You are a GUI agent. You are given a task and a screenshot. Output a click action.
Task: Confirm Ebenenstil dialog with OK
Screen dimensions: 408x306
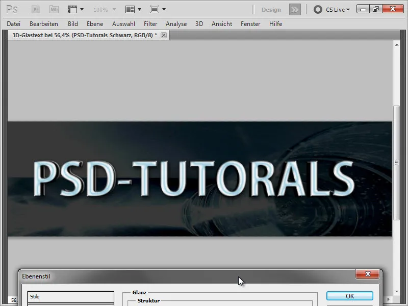(x=350, y=296)
